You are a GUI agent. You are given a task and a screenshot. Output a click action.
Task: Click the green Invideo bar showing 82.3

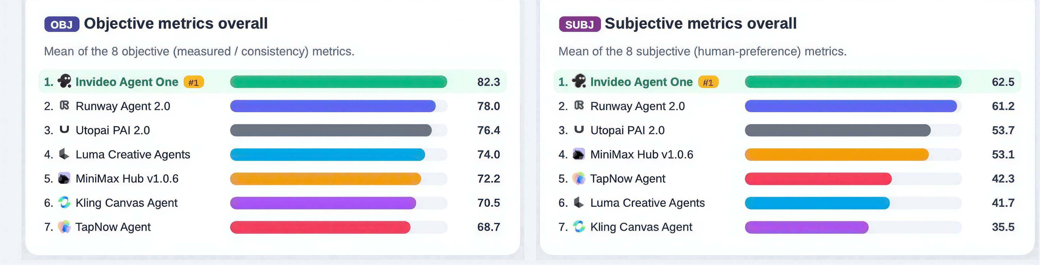[x=338, y=82]
